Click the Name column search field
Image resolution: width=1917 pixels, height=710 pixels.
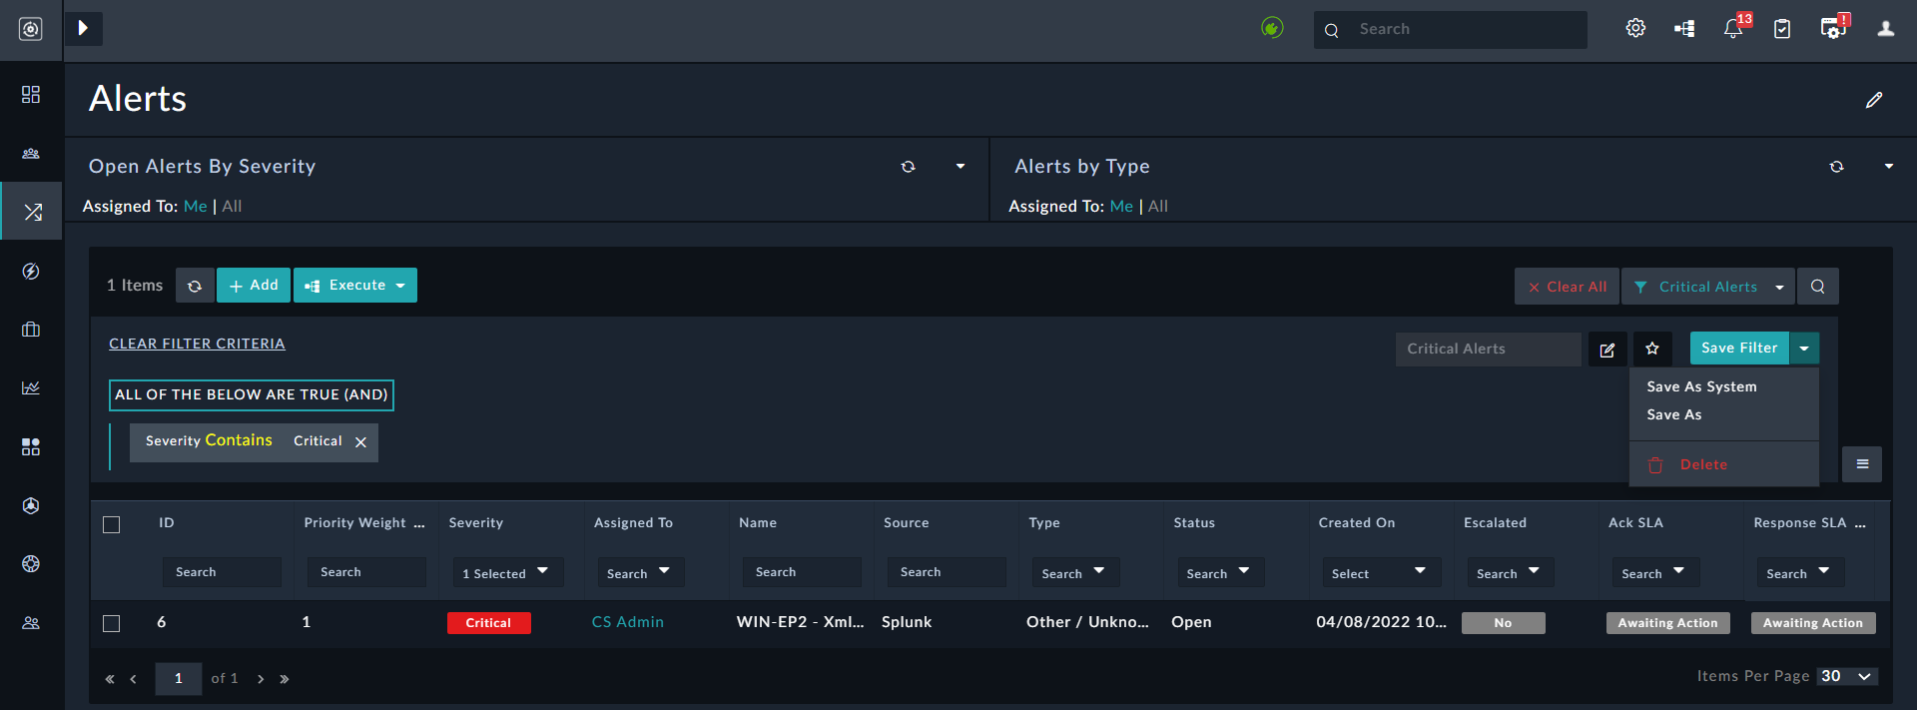pos(801,572)
